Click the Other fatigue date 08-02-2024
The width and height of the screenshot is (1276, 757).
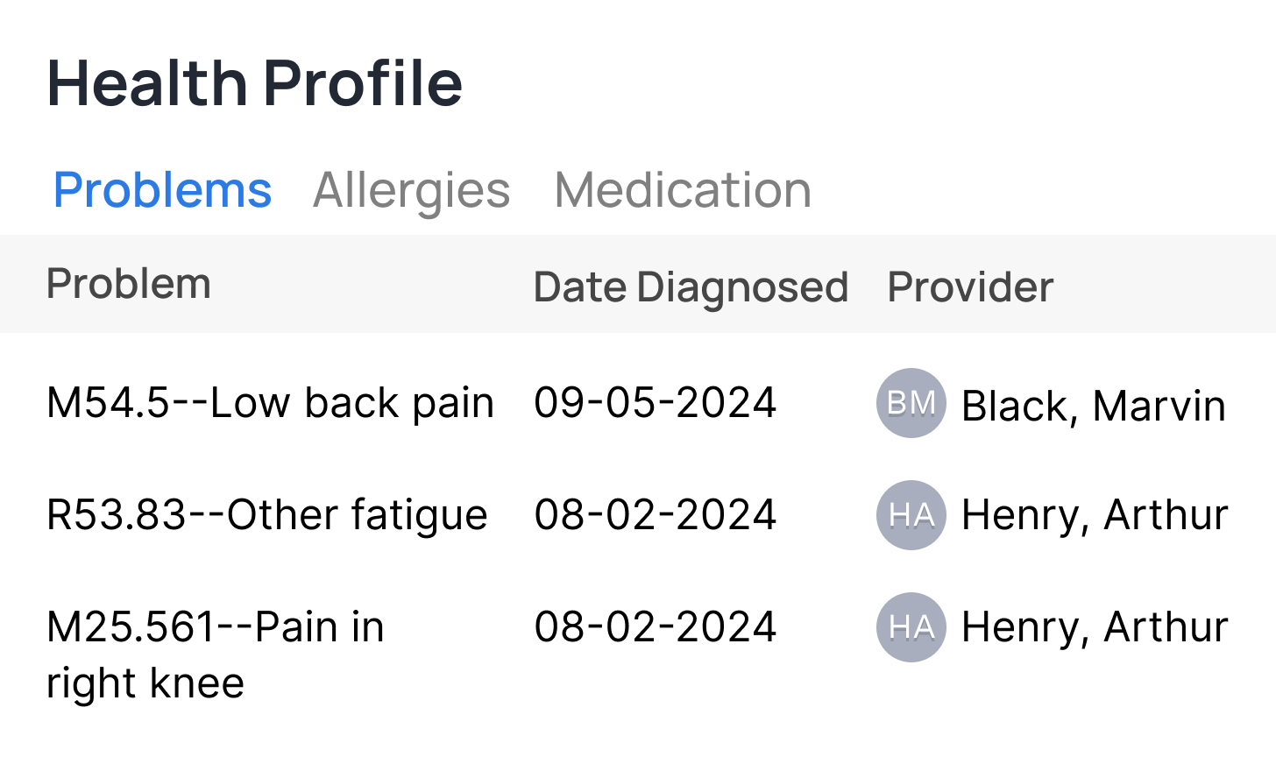click(x=656, y=515)
